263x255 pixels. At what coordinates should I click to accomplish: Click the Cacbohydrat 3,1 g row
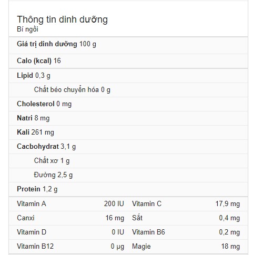[x=128, y=147]
